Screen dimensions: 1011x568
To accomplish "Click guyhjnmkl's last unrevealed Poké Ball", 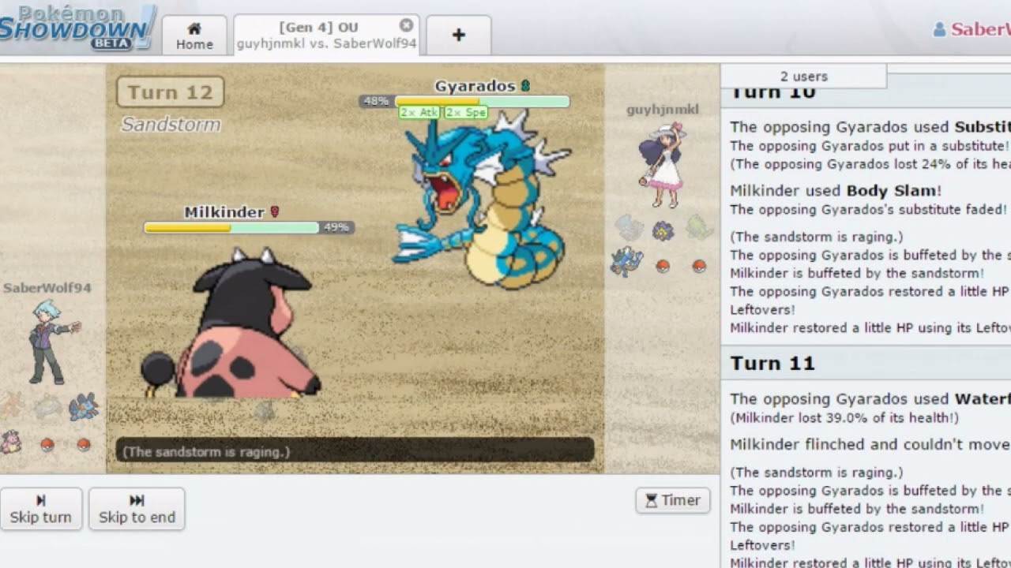I will click(699, 267).
